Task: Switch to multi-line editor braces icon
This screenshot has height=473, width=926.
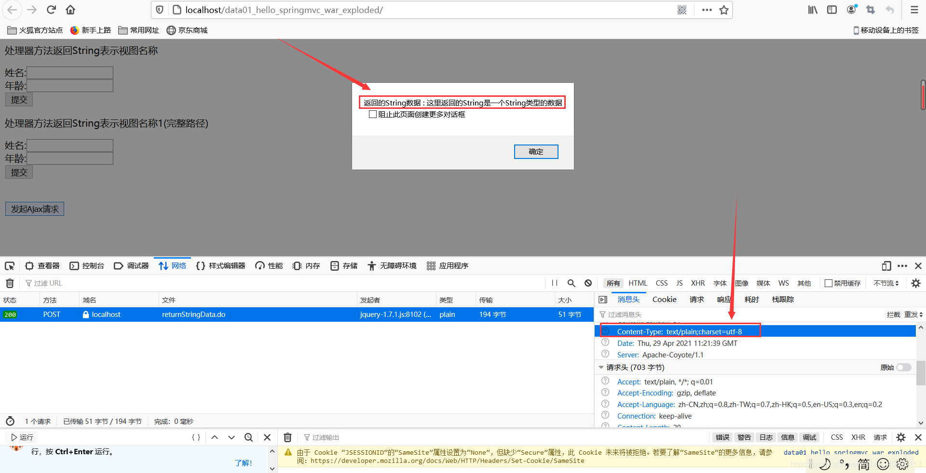Action: 196,437
